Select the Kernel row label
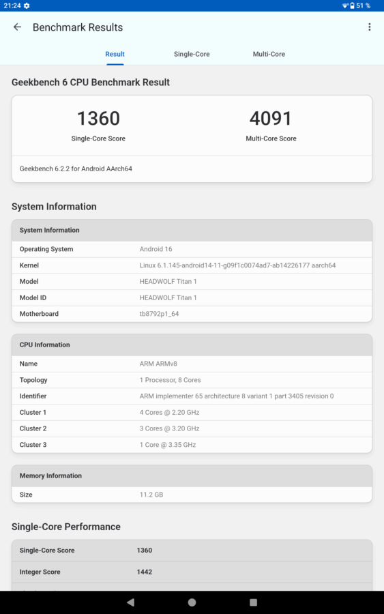The image size is (384, 614). (29, 265)
